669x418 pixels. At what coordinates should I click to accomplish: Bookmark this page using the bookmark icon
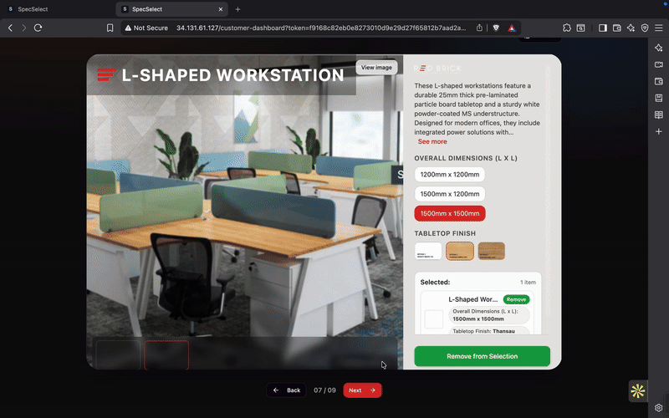tap(110, 28)
